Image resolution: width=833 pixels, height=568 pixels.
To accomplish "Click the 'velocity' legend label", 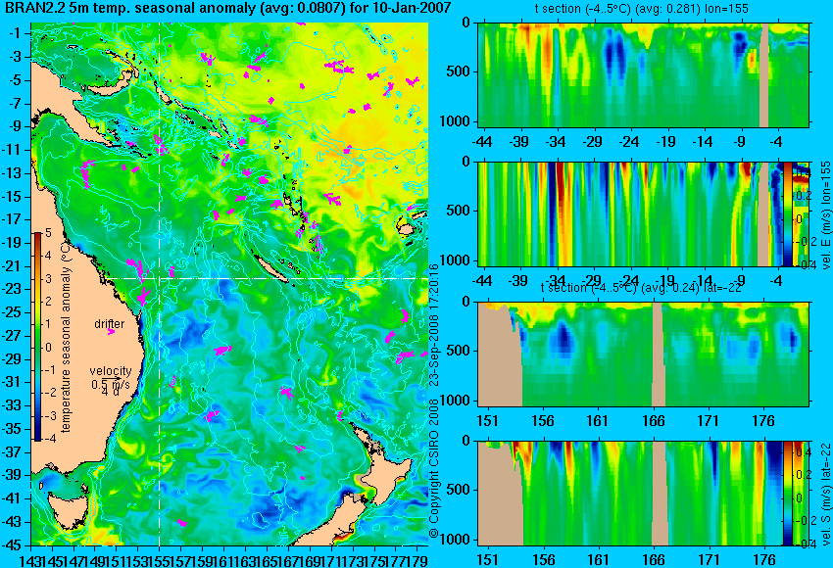I will click(x=111, y=371).
